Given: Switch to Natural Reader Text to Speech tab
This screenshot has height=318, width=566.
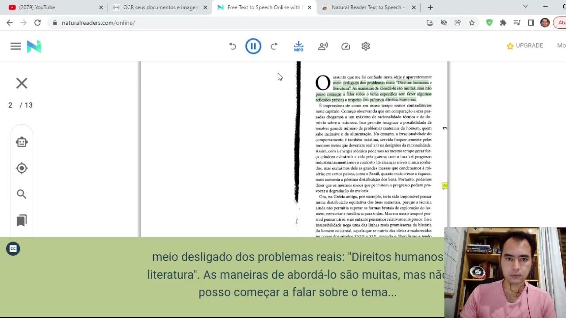Looking at the screenshot, I should (368, 8).
